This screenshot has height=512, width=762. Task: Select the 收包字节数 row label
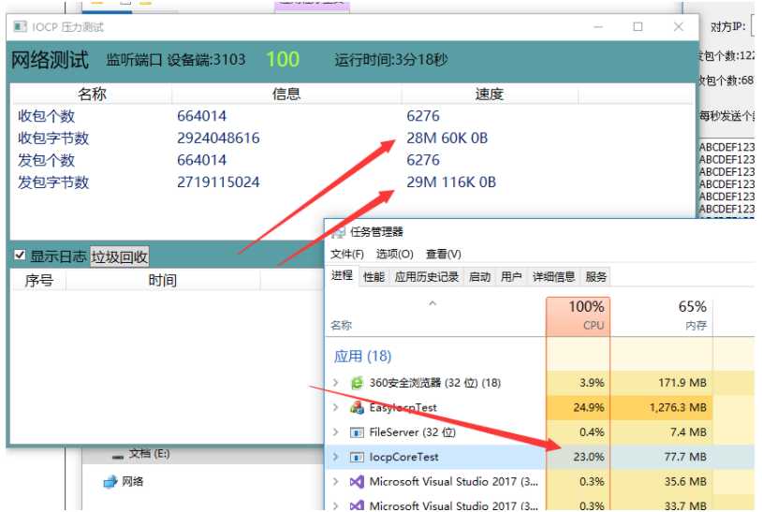click(x=53, y=138)
